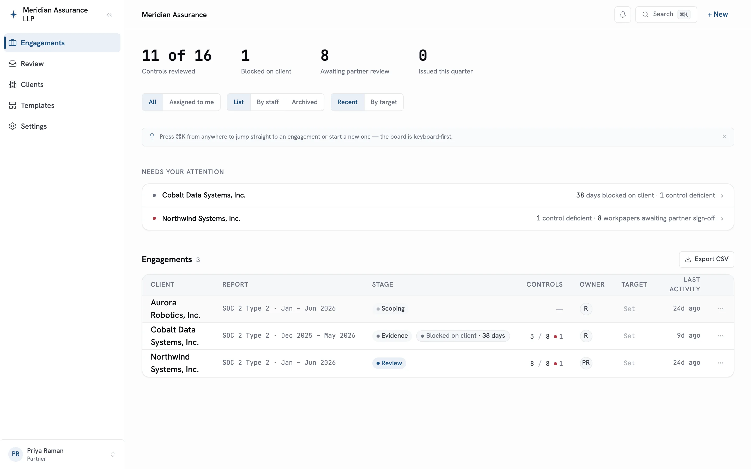Click the 9d ago last activity cell
Screen dimensions: 751x469
[688, 336]
